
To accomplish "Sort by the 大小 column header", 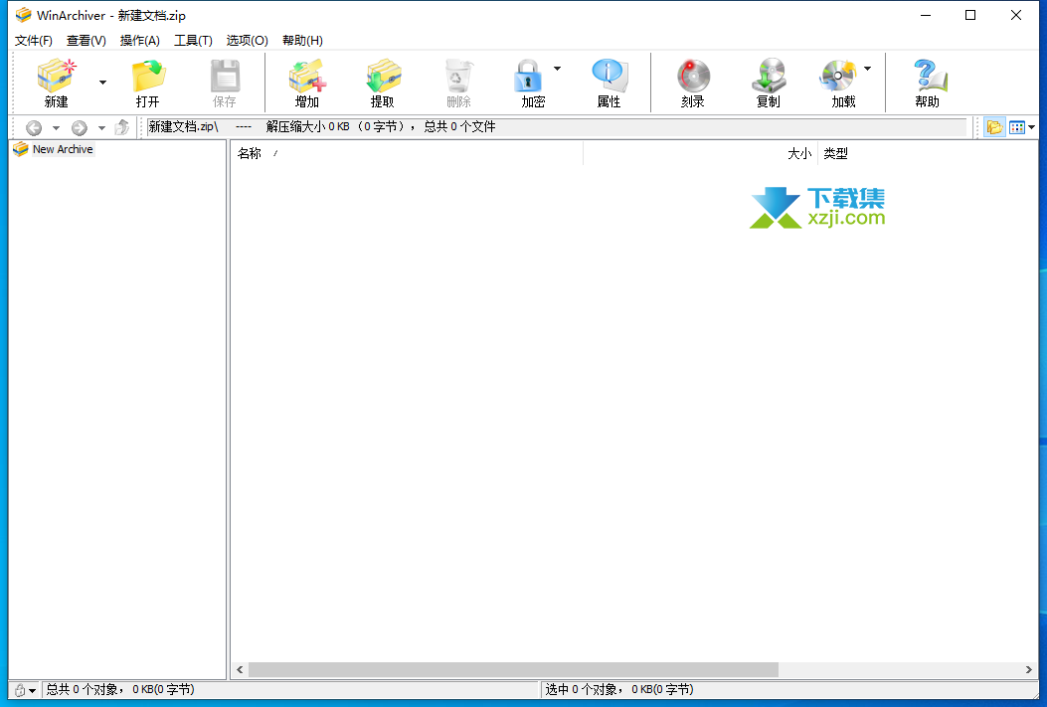I will click(x=700, y=153).
